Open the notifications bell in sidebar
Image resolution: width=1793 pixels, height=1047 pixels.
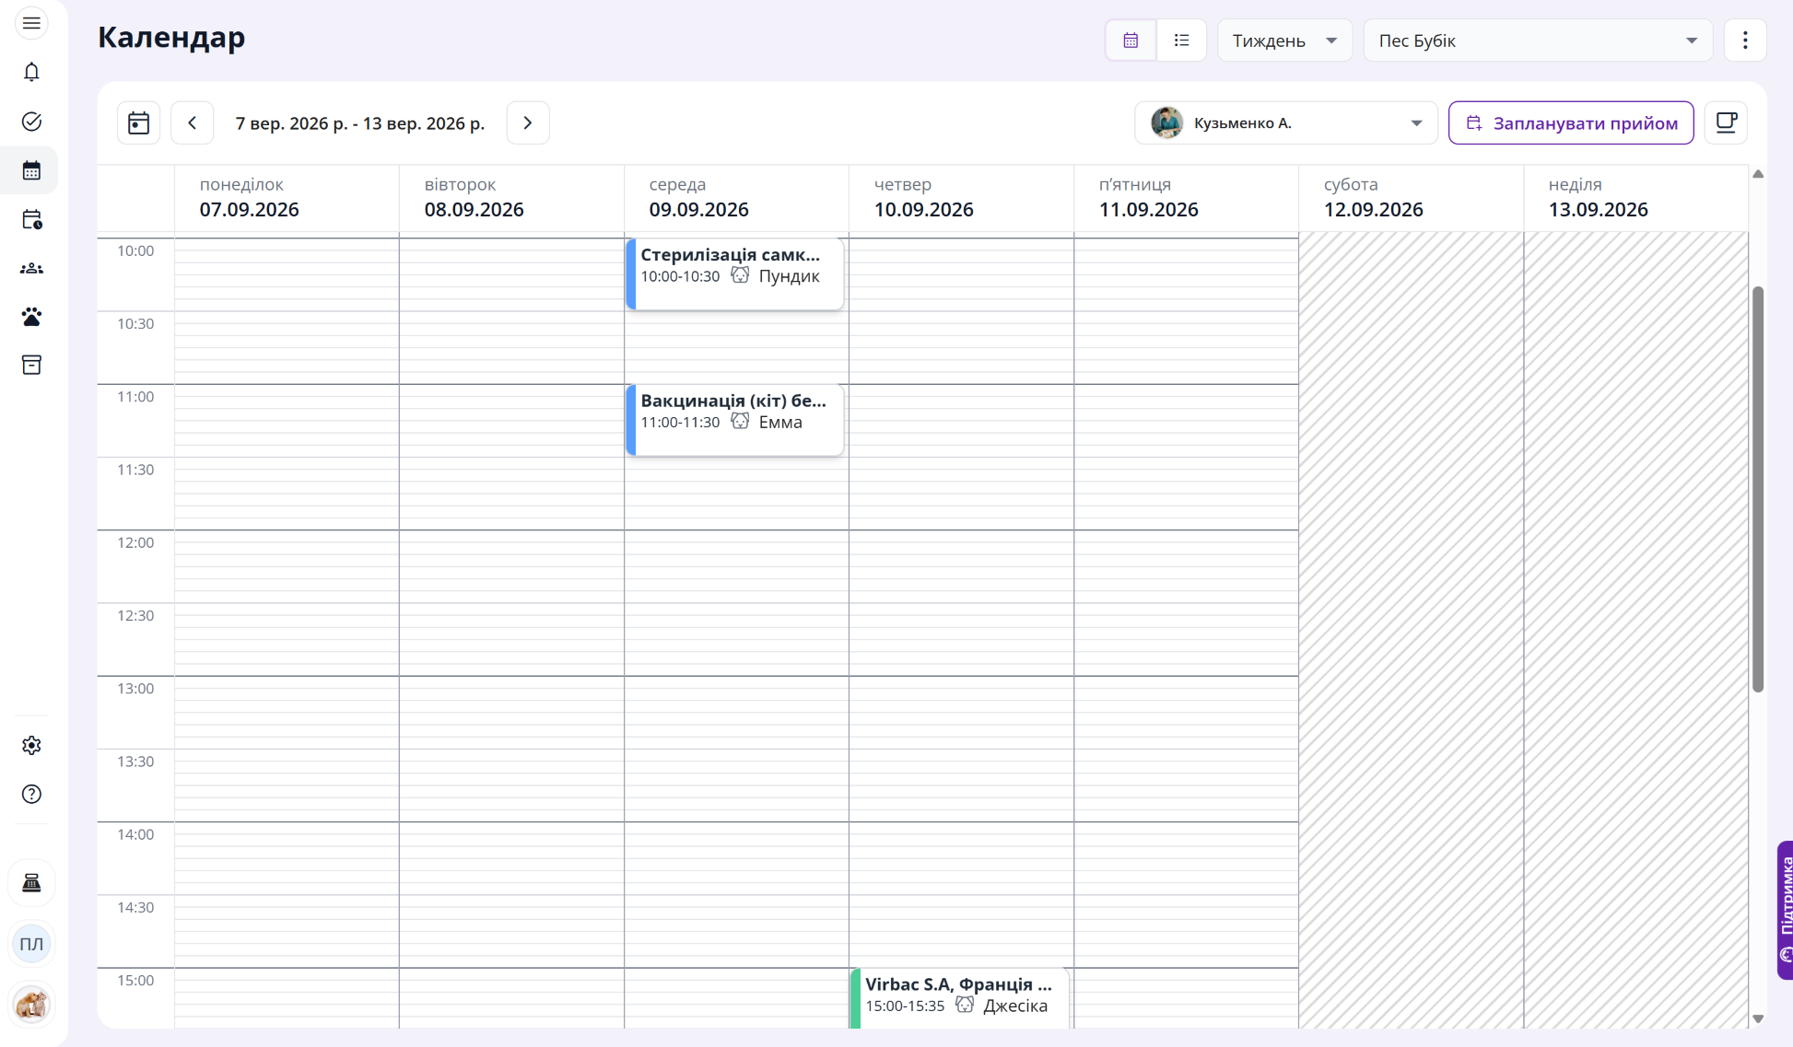[31, 72]
